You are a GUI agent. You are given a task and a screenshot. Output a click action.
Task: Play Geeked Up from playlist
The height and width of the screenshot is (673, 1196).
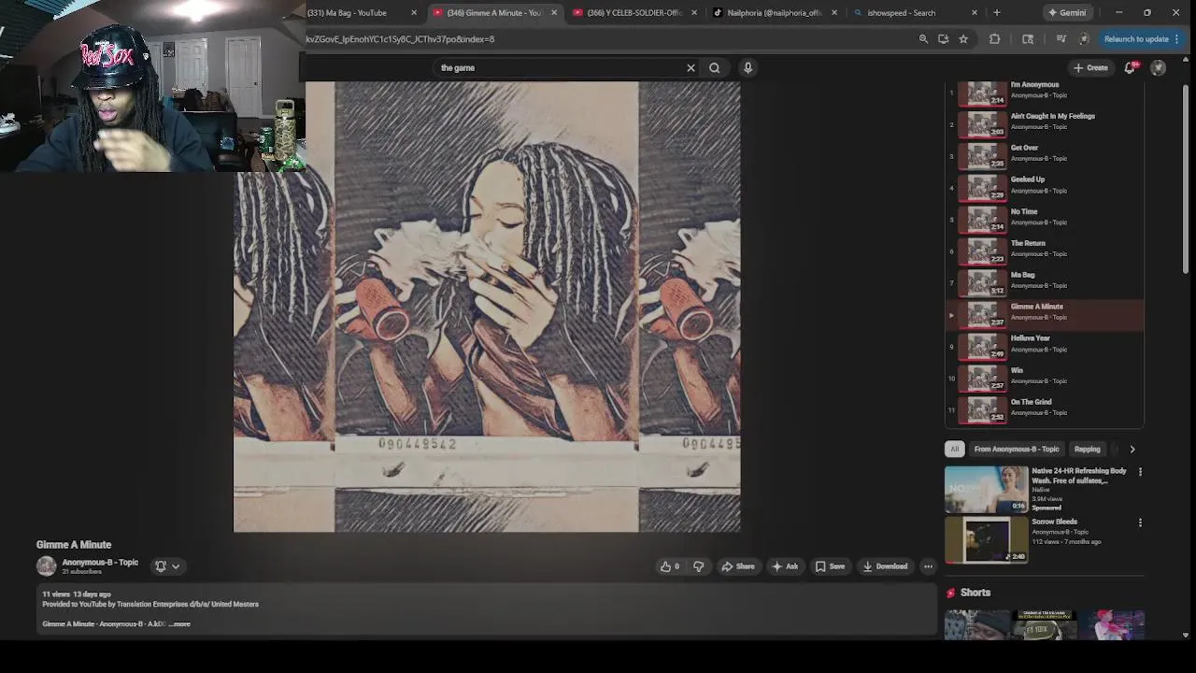point(1045,189)
